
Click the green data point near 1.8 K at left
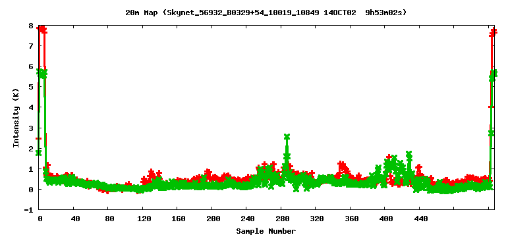(39, 153)
